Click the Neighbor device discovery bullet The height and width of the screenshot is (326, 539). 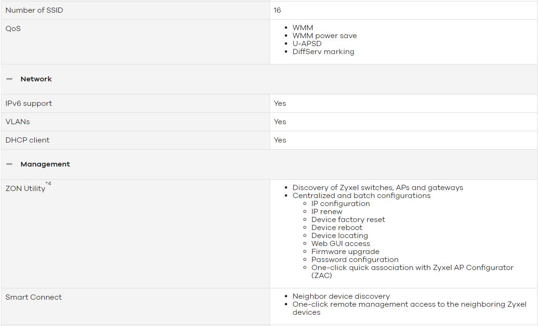(341, 296)
